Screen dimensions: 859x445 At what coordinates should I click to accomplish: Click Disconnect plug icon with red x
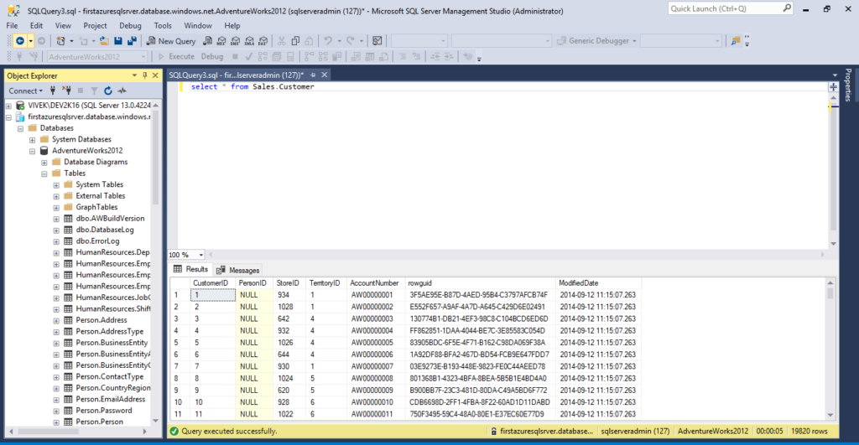click(x=66, y=91)
